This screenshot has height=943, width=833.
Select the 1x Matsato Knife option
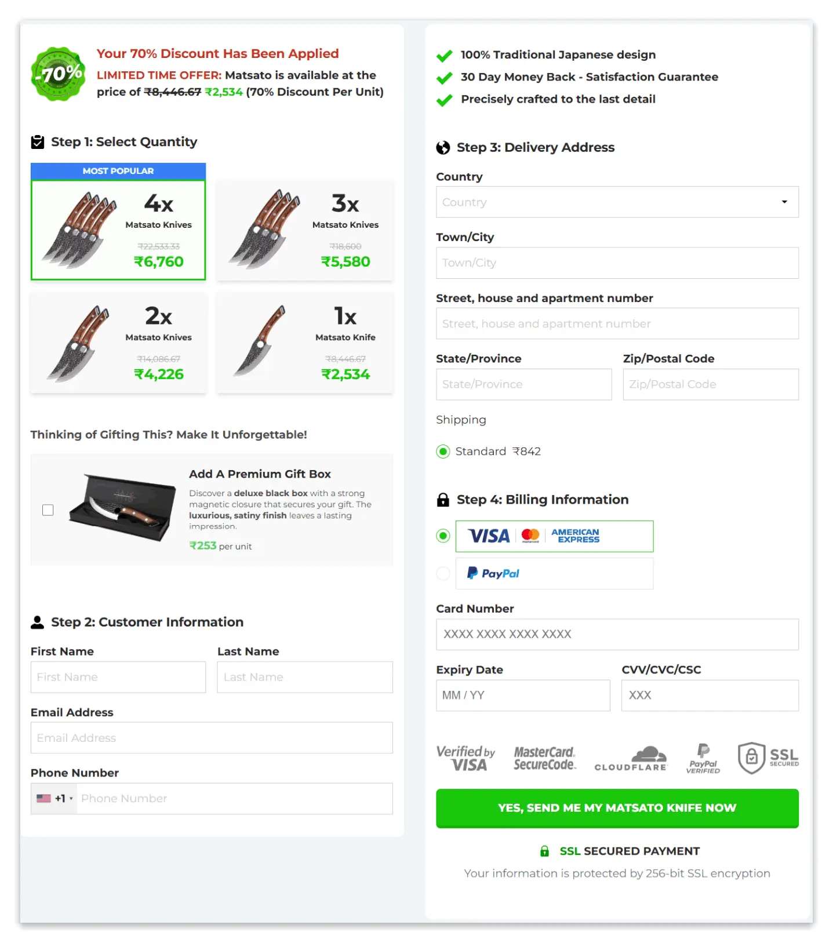(304, 343)
